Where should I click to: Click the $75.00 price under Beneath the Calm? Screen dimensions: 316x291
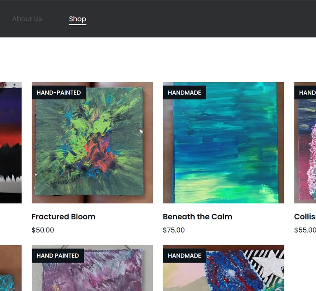[174, 230]
